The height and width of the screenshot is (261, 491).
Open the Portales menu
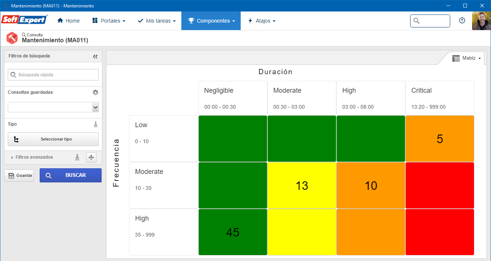pyautogui.click(x=109, y=21)
